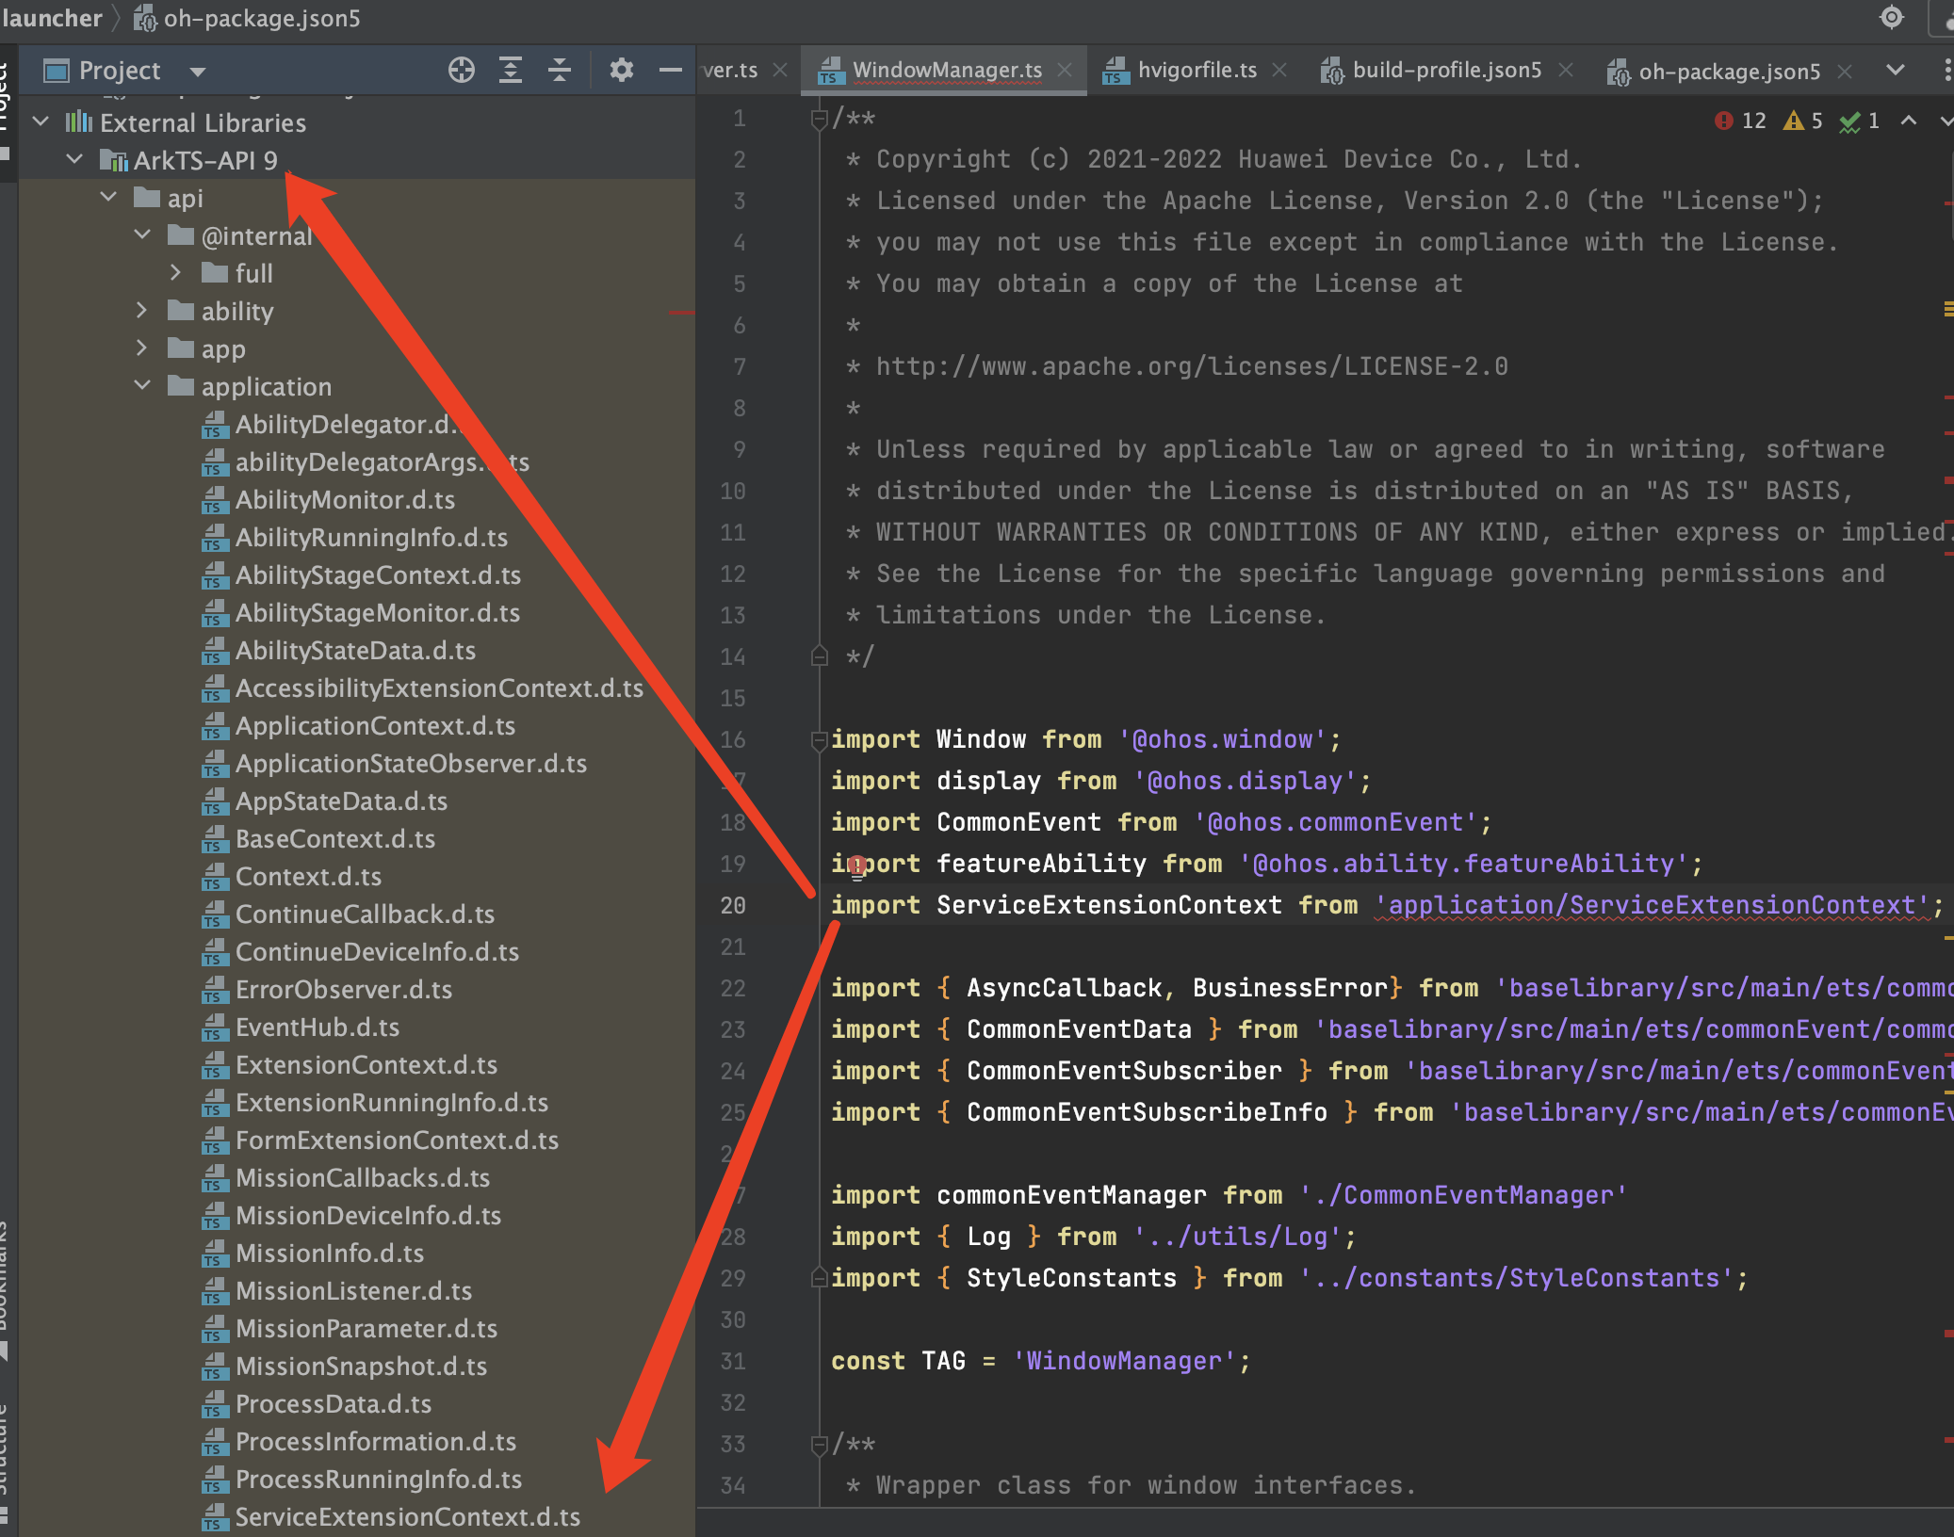Close the build-profile.json5 tab

pos(1565,71)
